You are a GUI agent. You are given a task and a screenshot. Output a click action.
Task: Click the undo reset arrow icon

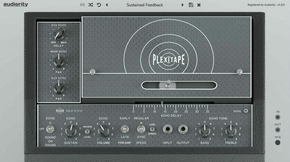point(99,5)
